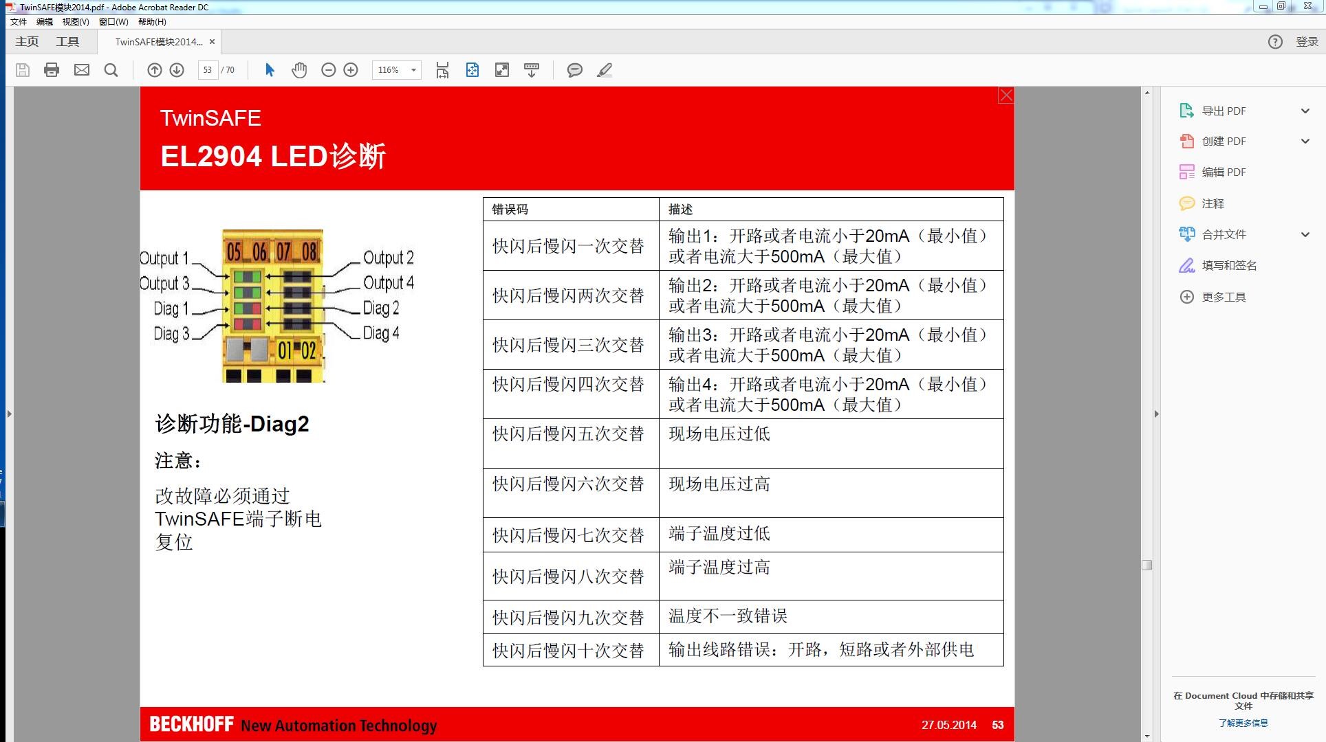Image resolution: width=1326 pixels, height=742 pixels.
Task: Switch to the 工具 (Tools) tab
Action: coord(67,42)
